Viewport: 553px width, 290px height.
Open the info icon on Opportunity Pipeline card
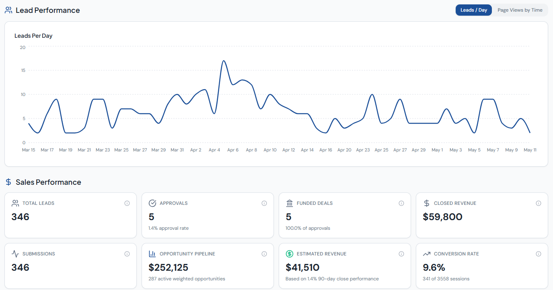click(x=264, y=254)
